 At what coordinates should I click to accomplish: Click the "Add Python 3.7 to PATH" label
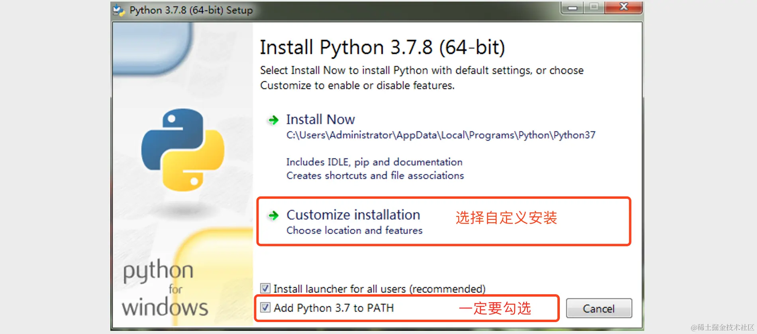[x=333, y=308]
